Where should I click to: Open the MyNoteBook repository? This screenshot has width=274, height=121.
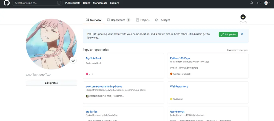(x=93, y=58)
